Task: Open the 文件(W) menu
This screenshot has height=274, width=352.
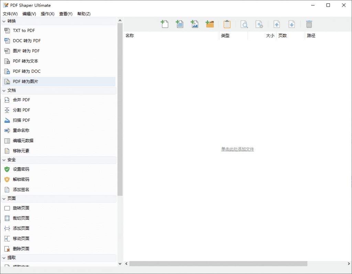Action: [x=10, y=14]
